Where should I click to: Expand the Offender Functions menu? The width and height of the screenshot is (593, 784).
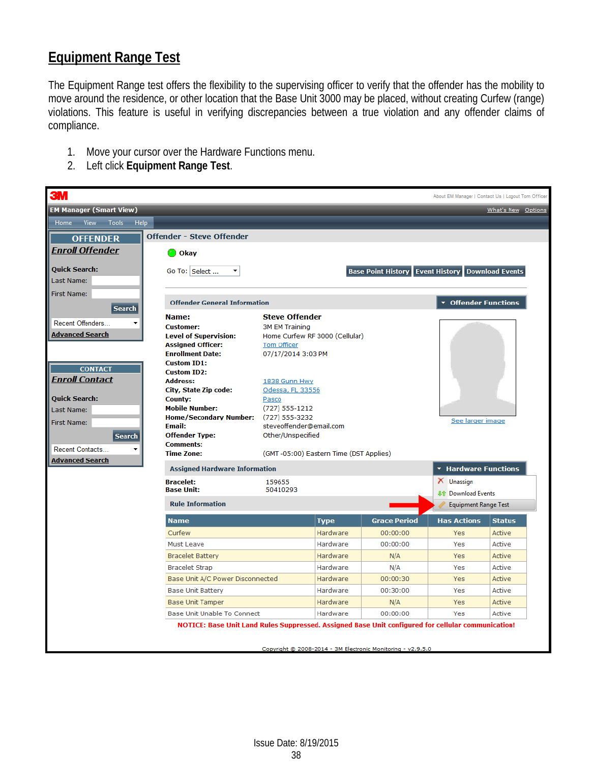pyautogui.click(x=481, y=303)
